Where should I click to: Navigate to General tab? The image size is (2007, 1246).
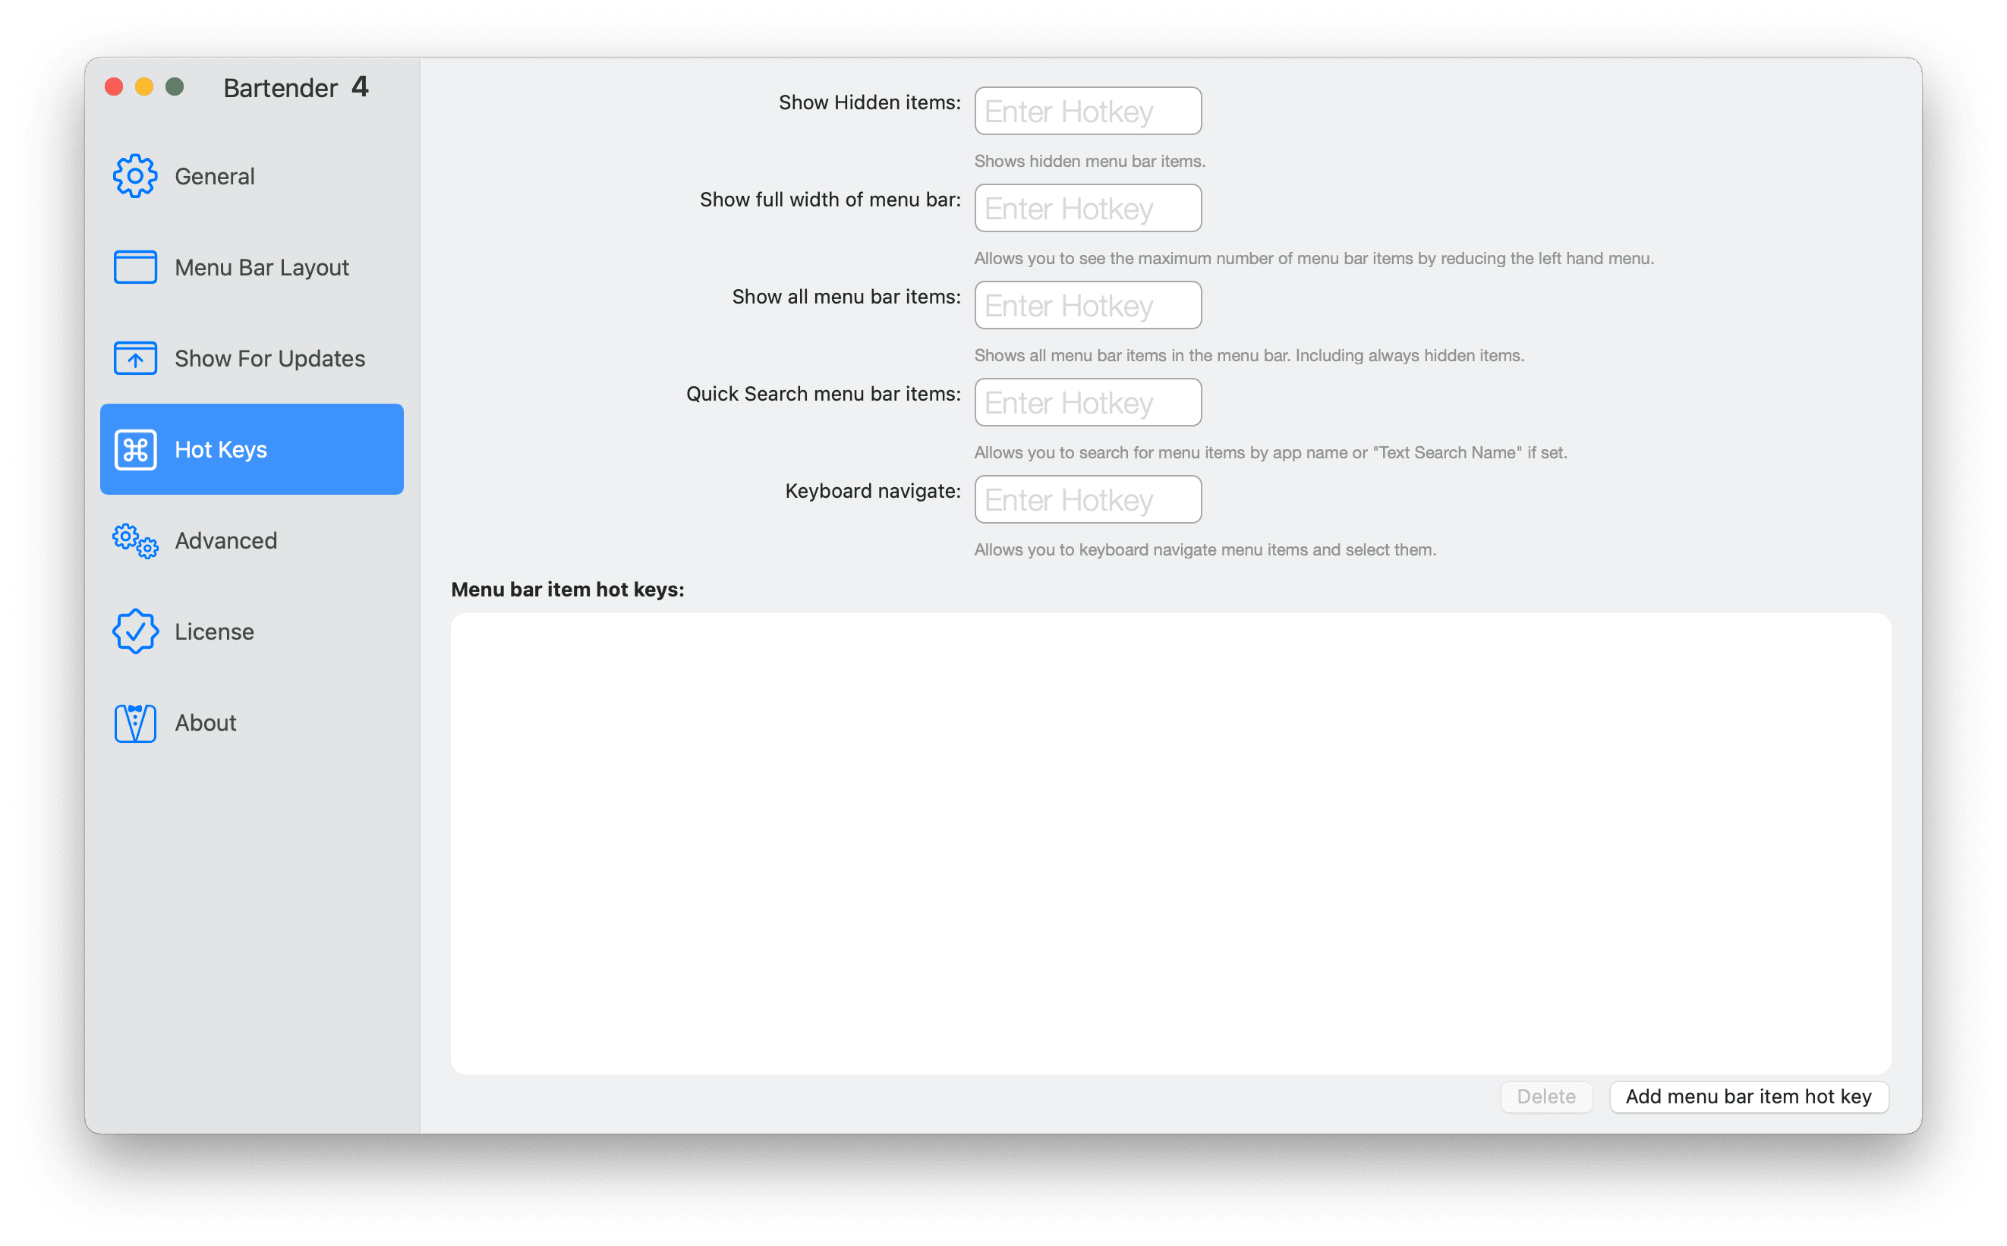251,177
